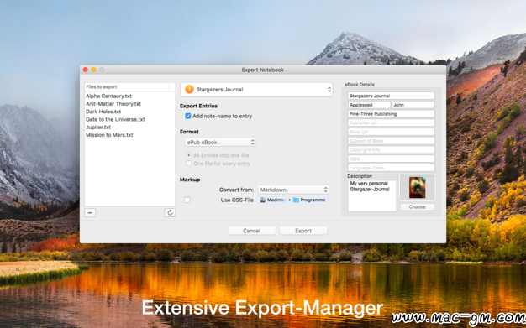Remove selected file with minus button
The image size is (526, 328).
[90, 212]
